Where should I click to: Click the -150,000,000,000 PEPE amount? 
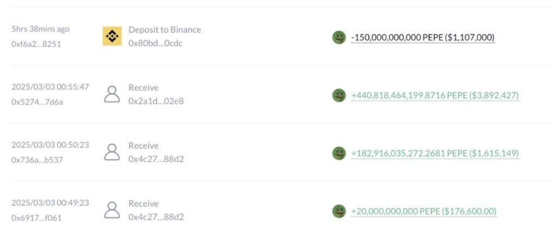point(423,37)
